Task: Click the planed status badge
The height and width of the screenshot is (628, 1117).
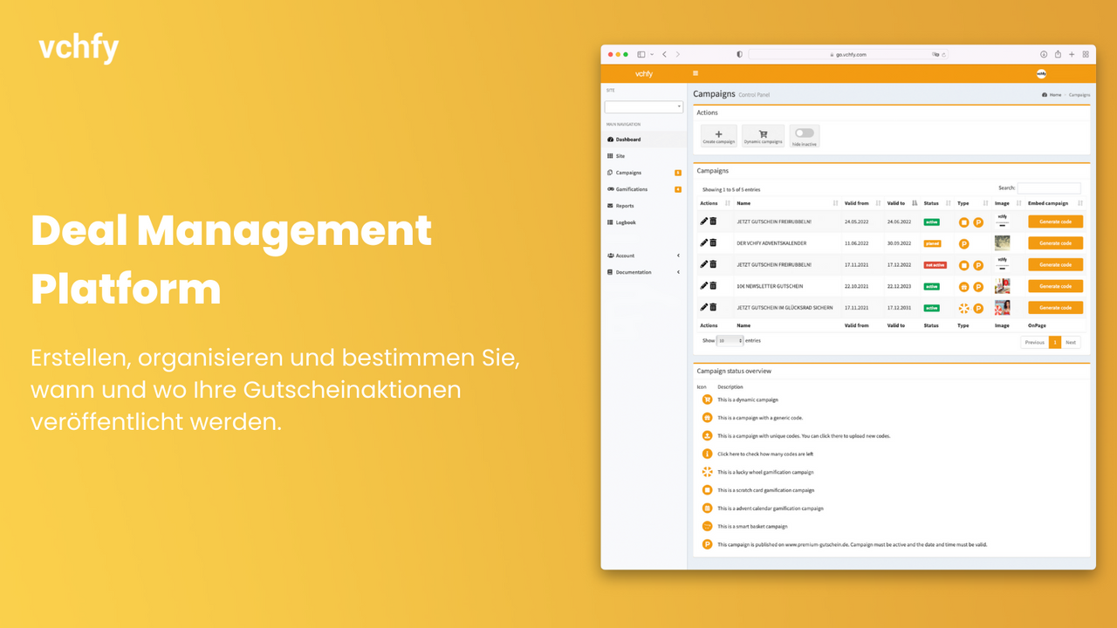Action: click(932, 243)
